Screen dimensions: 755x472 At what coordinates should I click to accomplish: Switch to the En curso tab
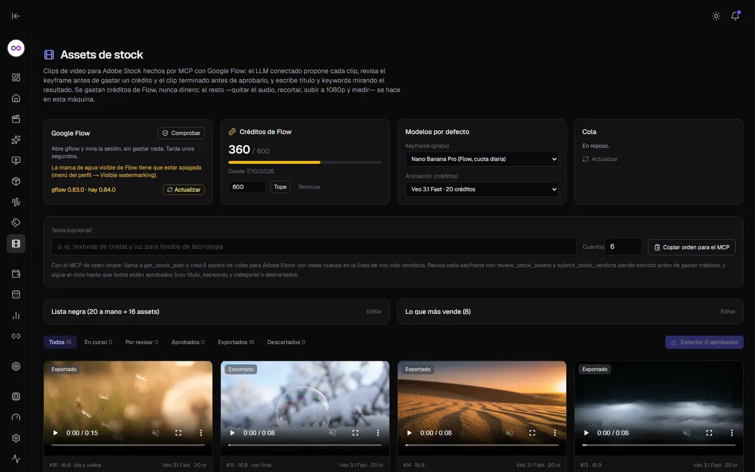98,342
